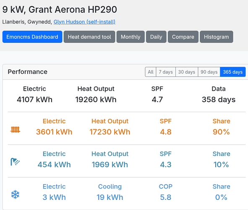Screen dimensions: 248x210
Task: Click the snowflake cooling icon
Action: (x=15, y=194)
